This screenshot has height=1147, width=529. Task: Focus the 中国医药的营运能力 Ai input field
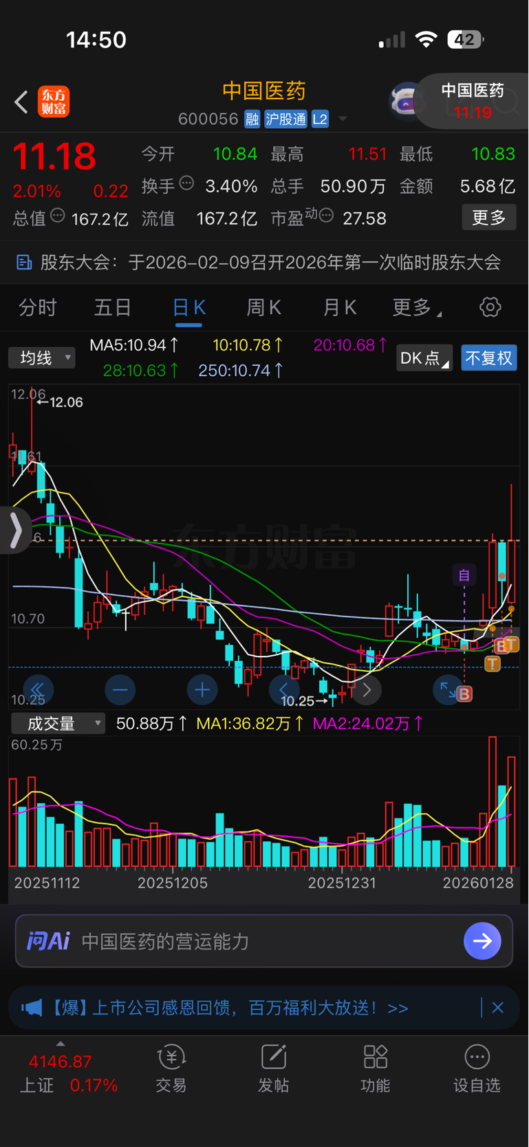264,941
